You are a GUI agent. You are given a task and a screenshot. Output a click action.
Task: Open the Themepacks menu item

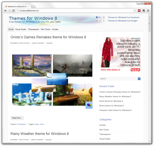[x=33, y=29]
